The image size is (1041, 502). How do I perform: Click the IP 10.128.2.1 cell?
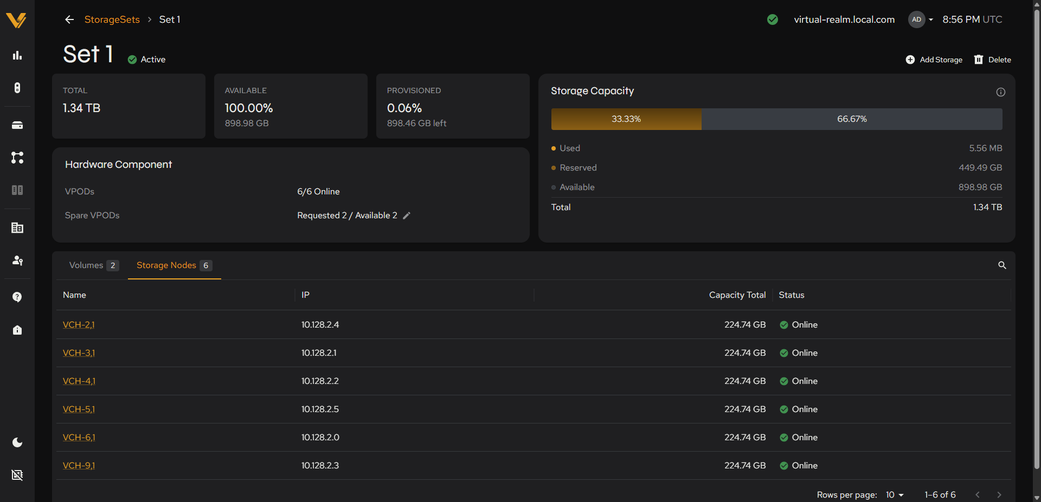click(319, 353)
